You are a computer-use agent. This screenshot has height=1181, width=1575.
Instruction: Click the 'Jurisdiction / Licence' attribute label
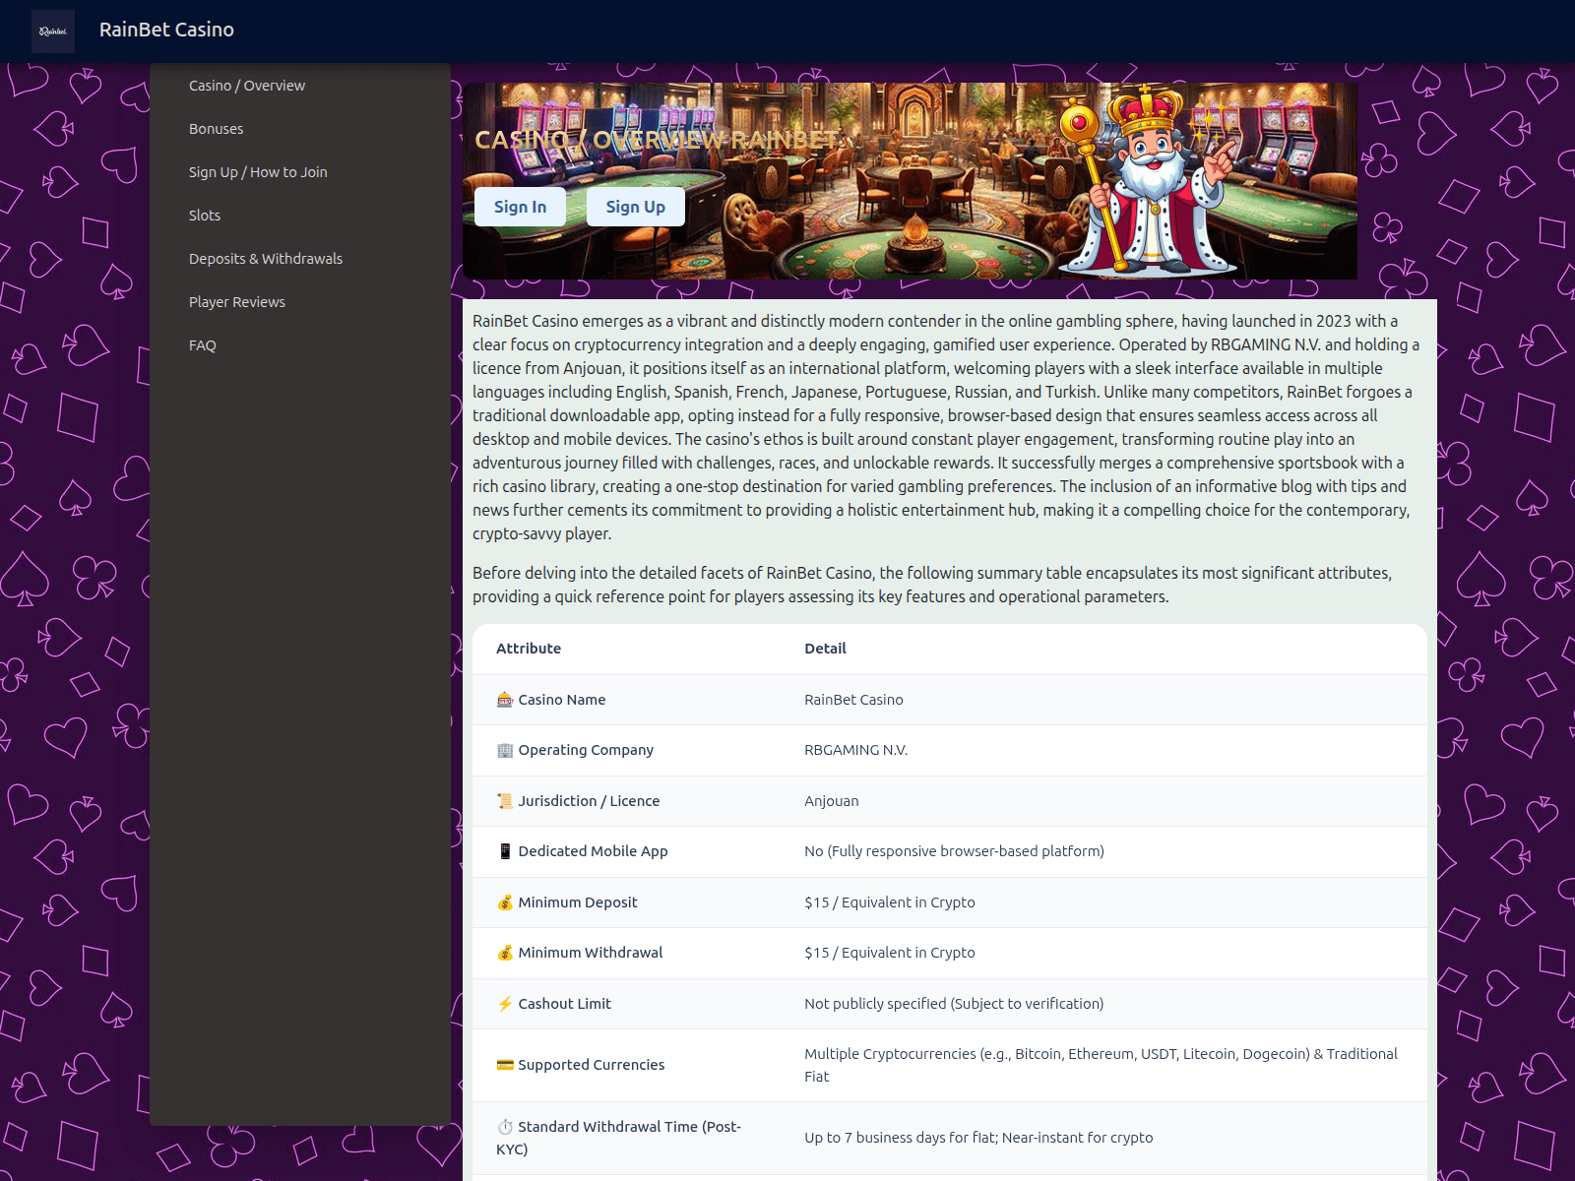pyautogui.click(x=589, y=801)
